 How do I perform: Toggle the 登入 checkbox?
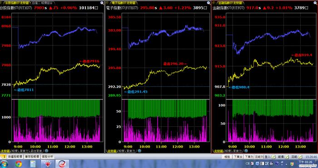coord(273,157)
